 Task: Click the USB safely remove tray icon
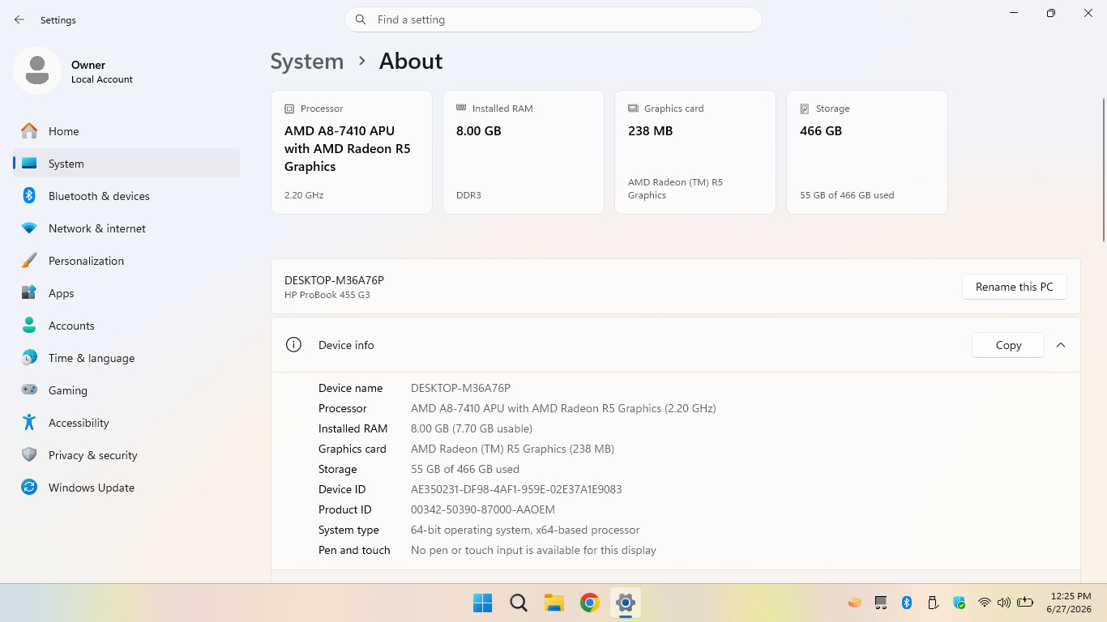933,603
